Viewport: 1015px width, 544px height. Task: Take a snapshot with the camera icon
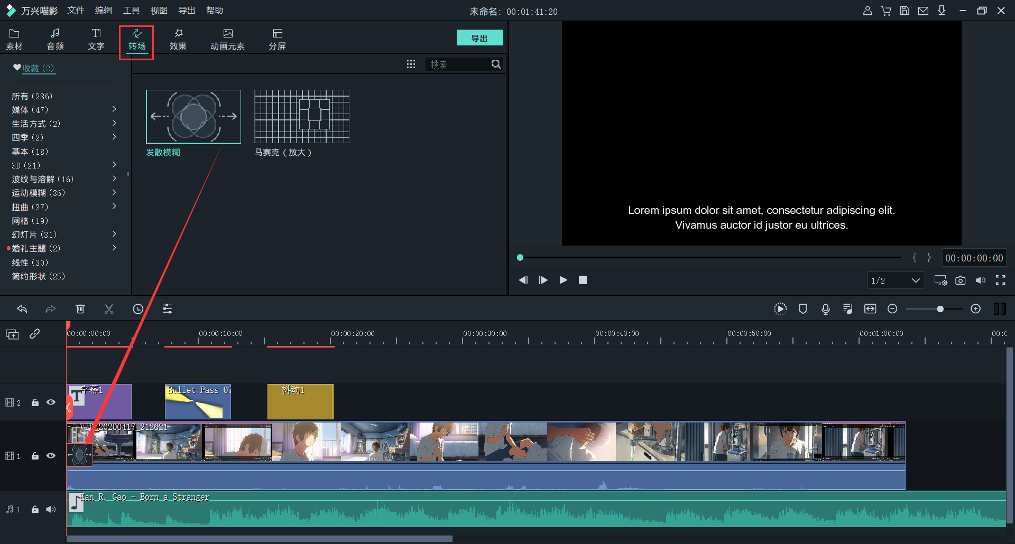pos(961,280)
